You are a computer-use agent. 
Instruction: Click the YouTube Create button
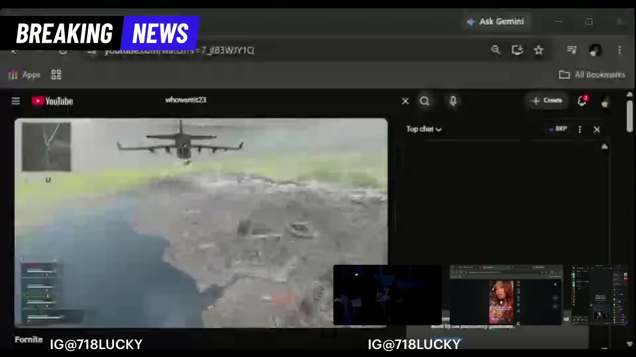(547, 101)
